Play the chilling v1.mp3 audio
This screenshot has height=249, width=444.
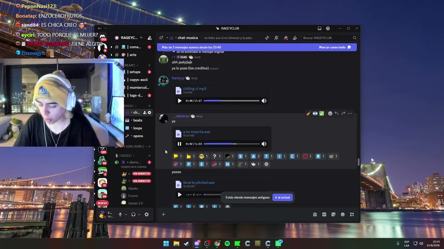pos(179,101)
